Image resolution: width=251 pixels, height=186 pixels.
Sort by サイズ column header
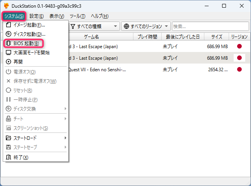pos(216,37)
